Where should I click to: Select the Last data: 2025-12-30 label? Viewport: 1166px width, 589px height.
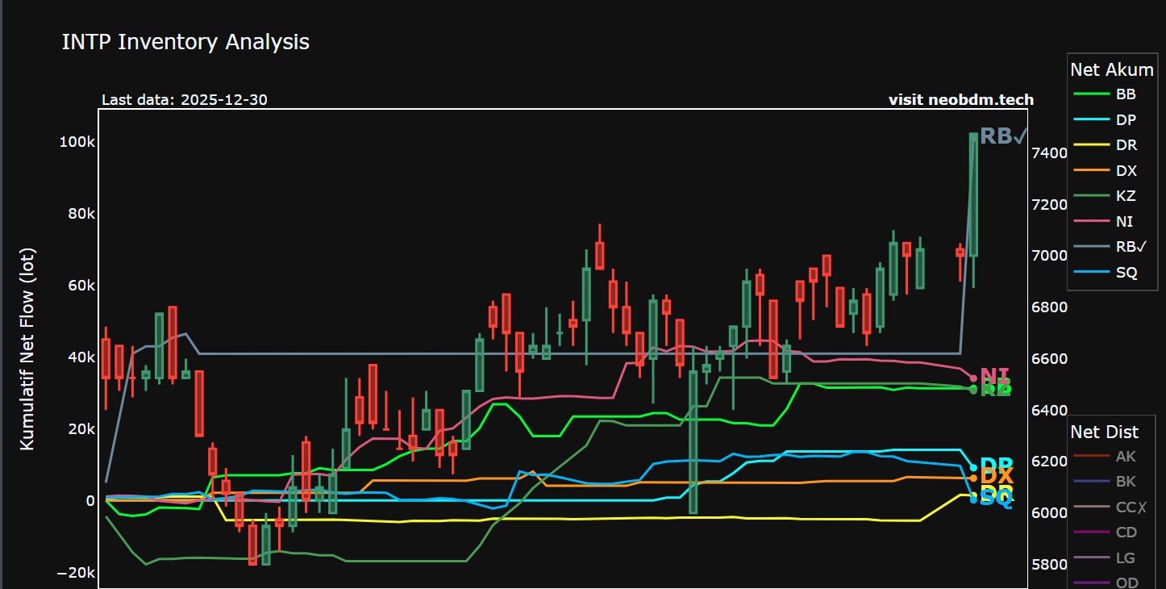pyautogui.click(x=185, y=100)
